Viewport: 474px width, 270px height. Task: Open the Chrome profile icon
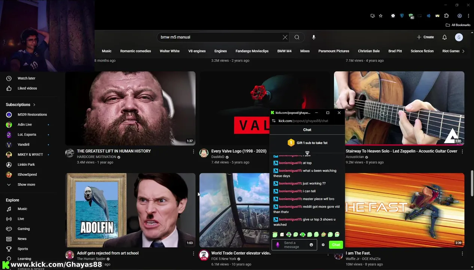tap(459, 16)
